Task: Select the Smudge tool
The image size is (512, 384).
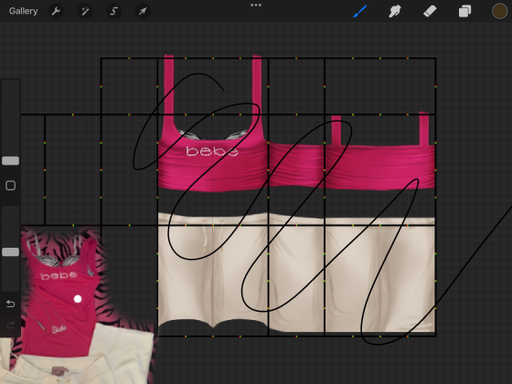Action: point(395,11)
